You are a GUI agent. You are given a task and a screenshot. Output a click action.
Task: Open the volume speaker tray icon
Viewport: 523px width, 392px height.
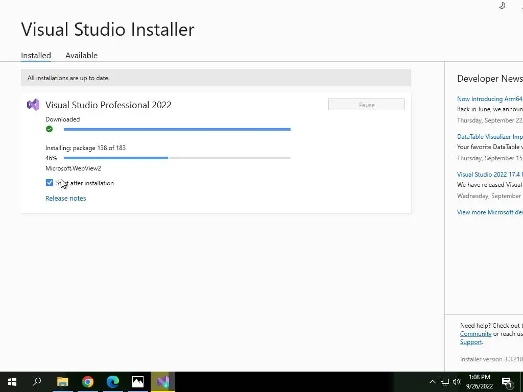[457, 382]
